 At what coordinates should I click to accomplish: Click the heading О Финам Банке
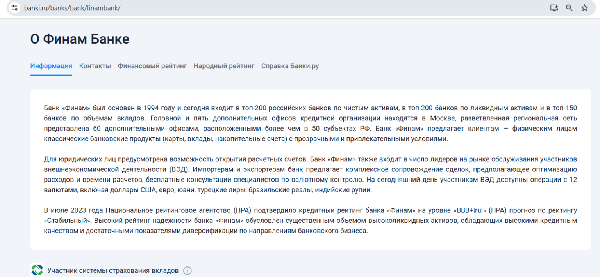(x=80, y=39)
